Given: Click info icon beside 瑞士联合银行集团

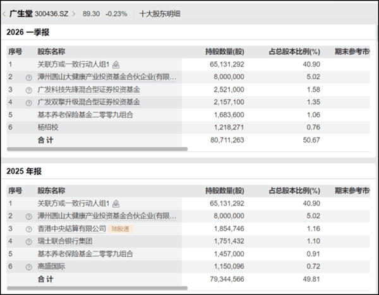Looking at the screenshot, I should point(29,241).
